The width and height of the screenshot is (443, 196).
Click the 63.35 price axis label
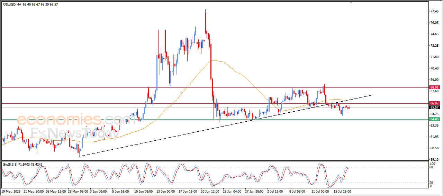(x=435, y=125)
